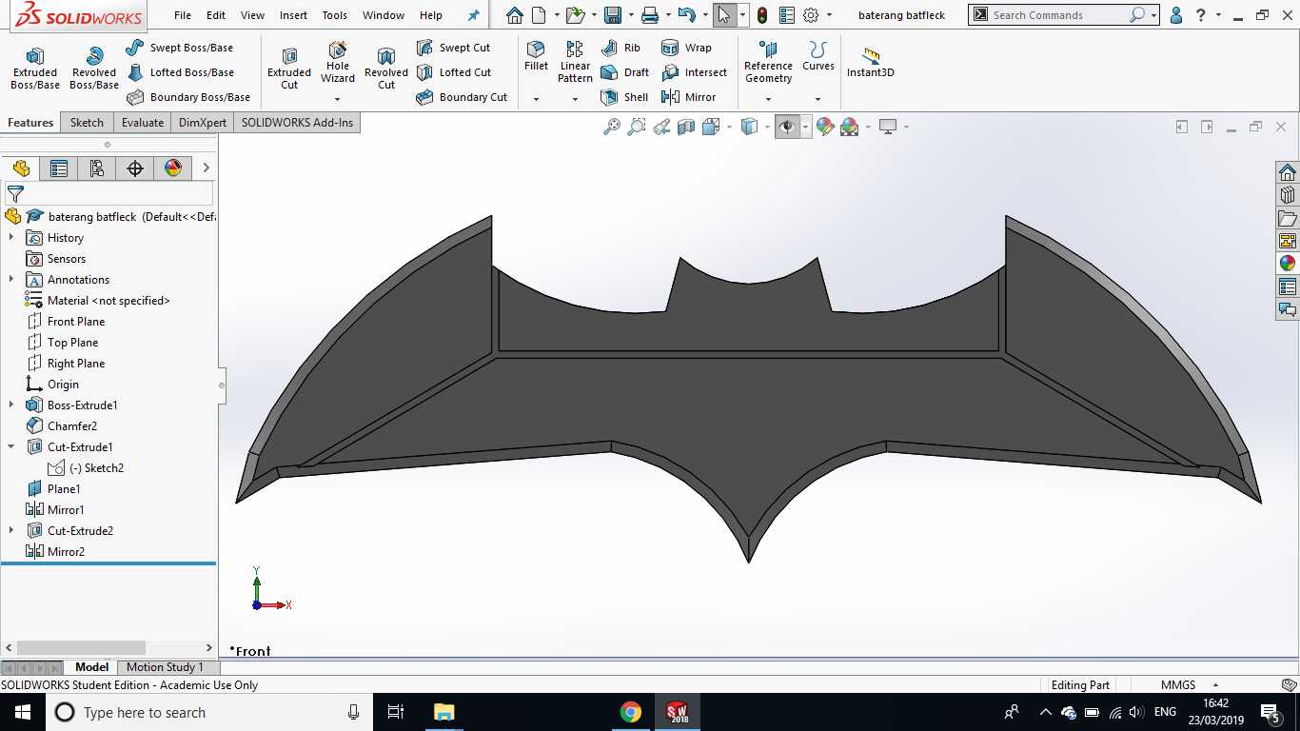Open the dropdown arrow under Fillet
The image size is (1300, 731).
click(537, 99)
